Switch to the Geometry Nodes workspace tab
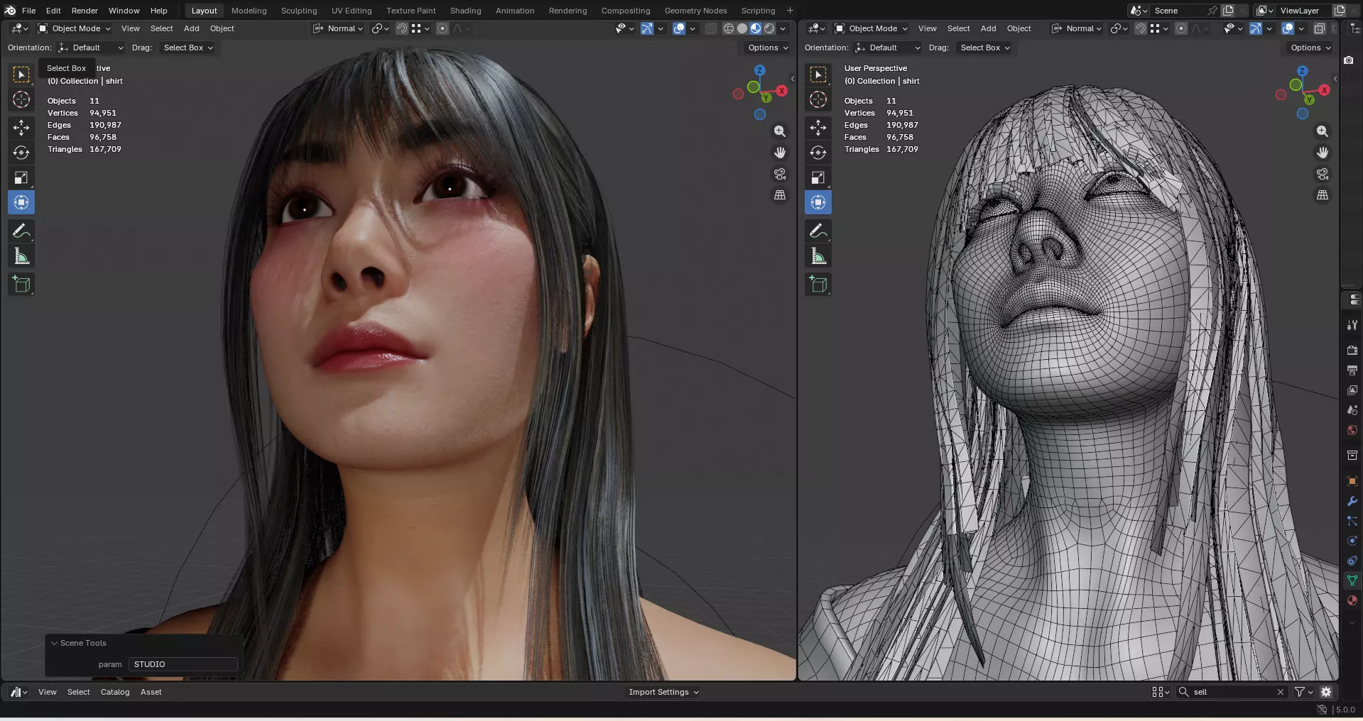The image size is (1363, 721). [x=695, y=11]
